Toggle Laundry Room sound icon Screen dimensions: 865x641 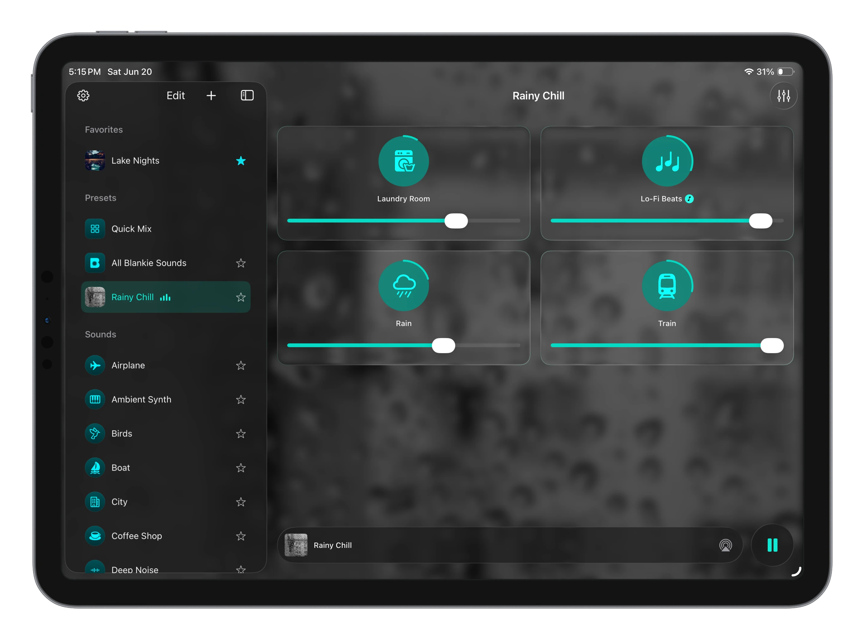pos(403,161)
